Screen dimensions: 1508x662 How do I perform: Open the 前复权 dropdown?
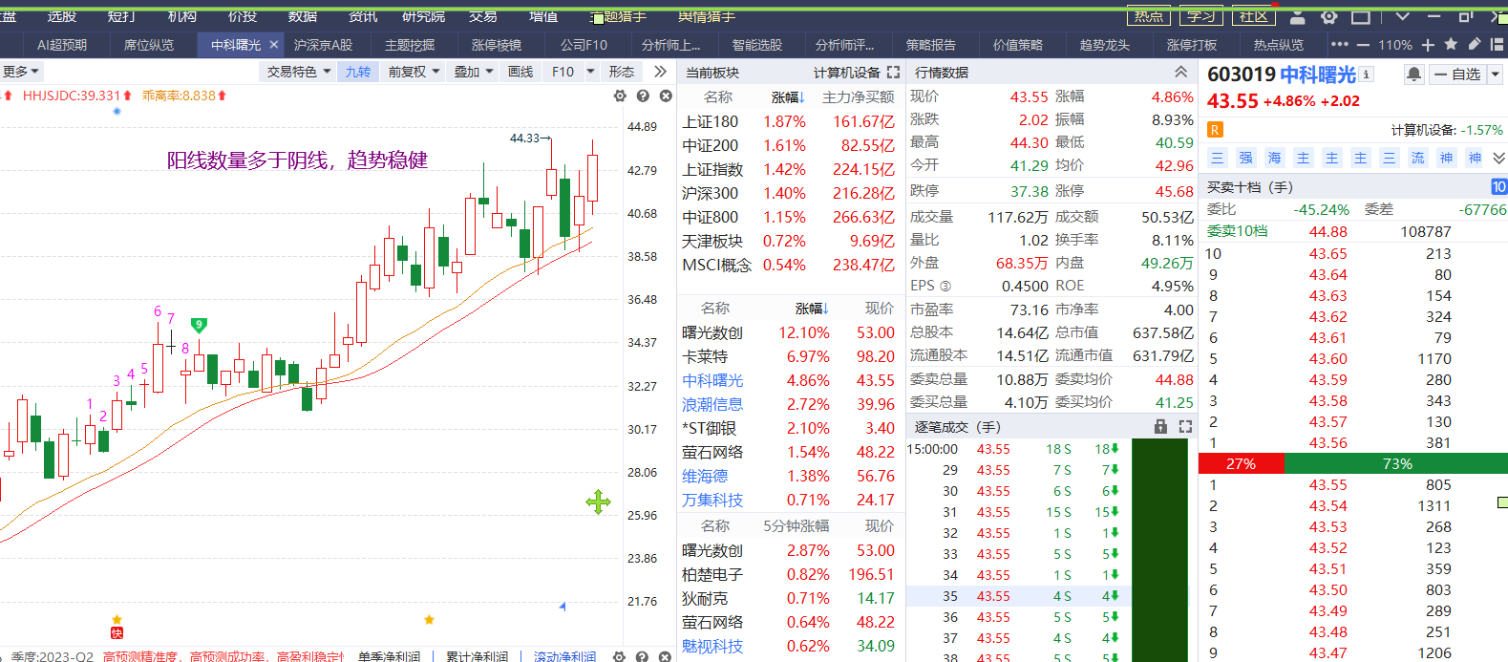[414, 72]
